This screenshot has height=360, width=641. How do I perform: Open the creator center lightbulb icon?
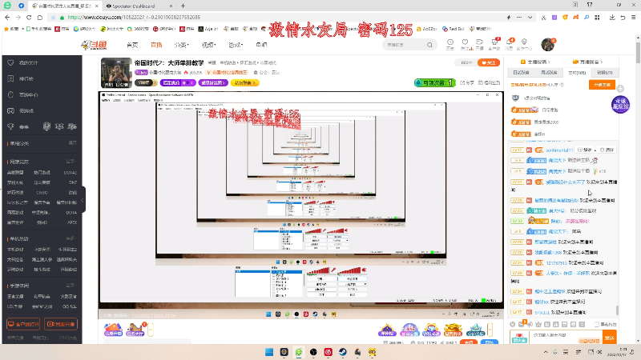pos(524,44)
